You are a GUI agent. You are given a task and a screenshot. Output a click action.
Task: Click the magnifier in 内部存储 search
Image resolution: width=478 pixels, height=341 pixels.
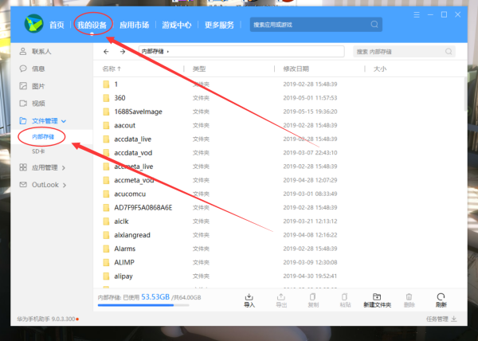449,52
